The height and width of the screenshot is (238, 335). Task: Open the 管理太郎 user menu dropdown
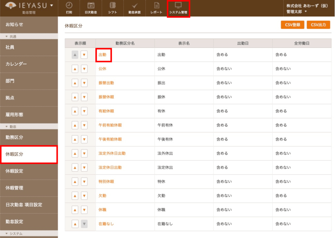coord(296,11)
